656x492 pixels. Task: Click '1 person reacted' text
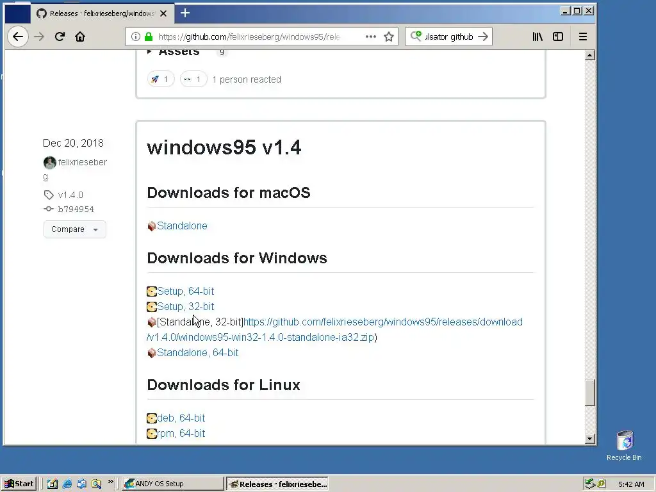point(247,79)
